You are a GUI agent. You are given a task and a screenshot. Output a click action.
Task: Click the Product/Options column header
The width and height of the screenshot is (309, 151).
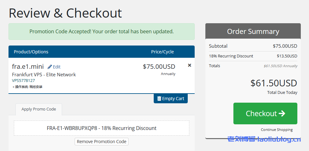(x=31, y=52)
